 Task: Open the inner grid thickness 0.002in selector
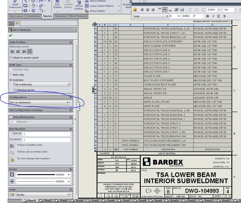click(43, 181)
